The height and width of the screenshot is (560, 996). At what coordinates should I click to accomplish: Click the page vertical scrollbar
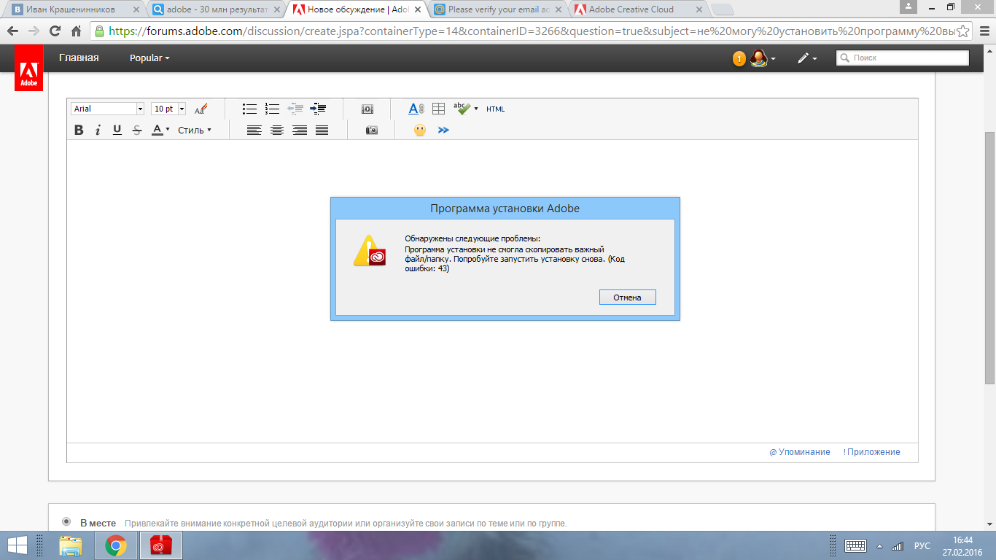pyautogui.click(x=989, y=258)
